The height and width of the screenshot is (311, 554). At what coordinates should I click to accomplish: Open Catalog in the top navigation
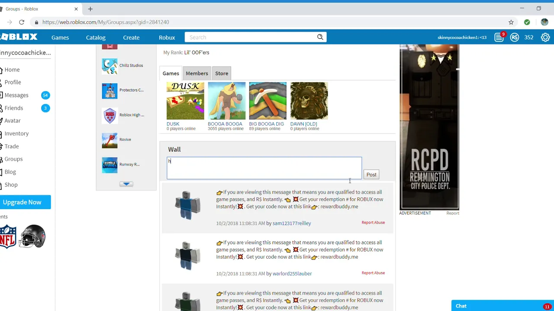click(x=96, y=38)
